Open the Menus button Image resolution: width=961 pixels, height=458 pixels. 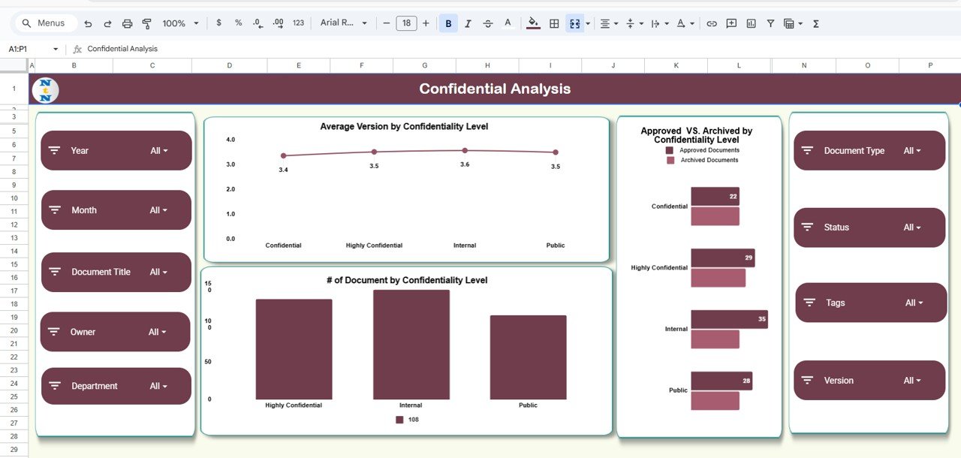pos(44,23)
